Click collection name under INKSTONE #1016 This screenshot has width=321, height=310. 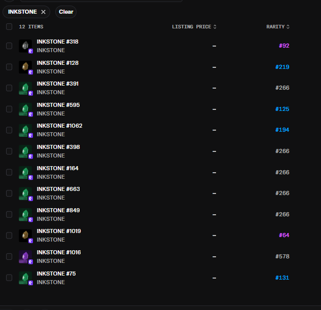pos(51,261)
